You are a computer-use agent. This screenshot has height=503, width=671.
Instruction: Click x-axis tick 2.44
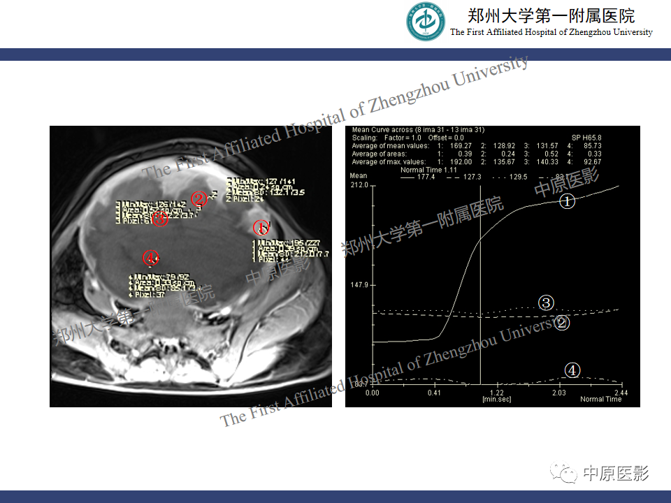(621, 393)
